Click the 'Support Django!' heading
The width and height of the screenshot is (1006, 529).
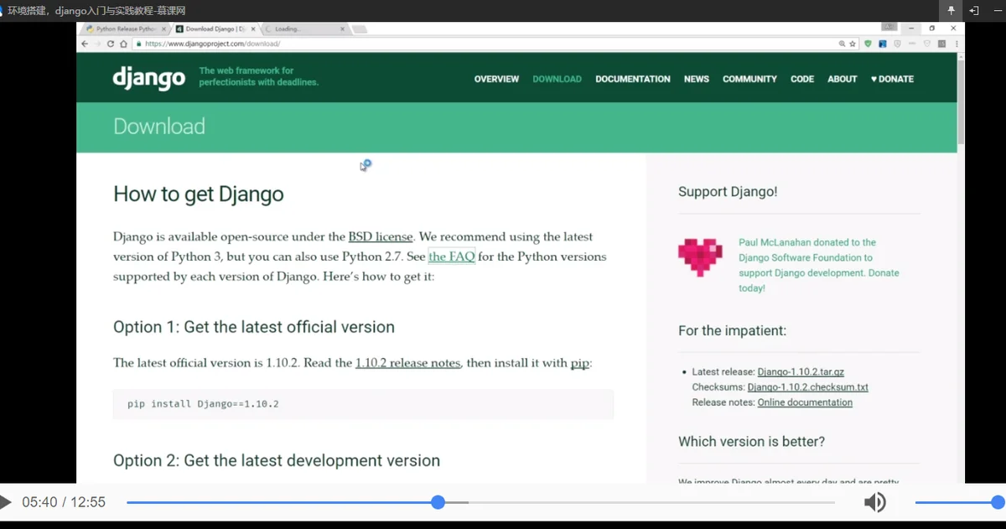[x=728, y=191]
